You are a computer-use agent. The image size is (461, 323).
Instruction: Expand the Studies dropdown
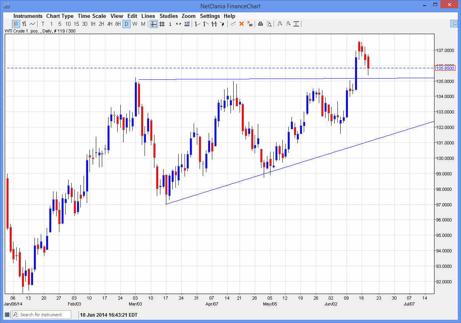click(x=169, y=16)
